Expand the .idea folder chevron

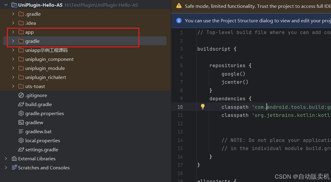[x=13, y=23]
